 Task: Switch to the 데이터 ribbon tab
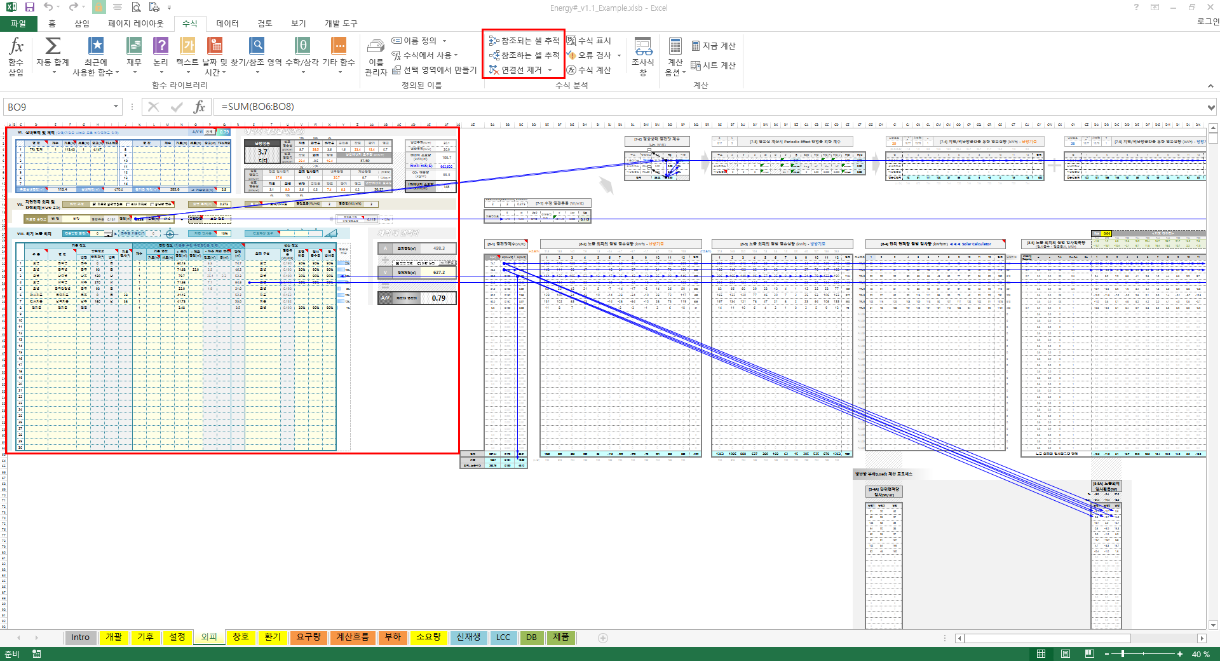[227, 24]
